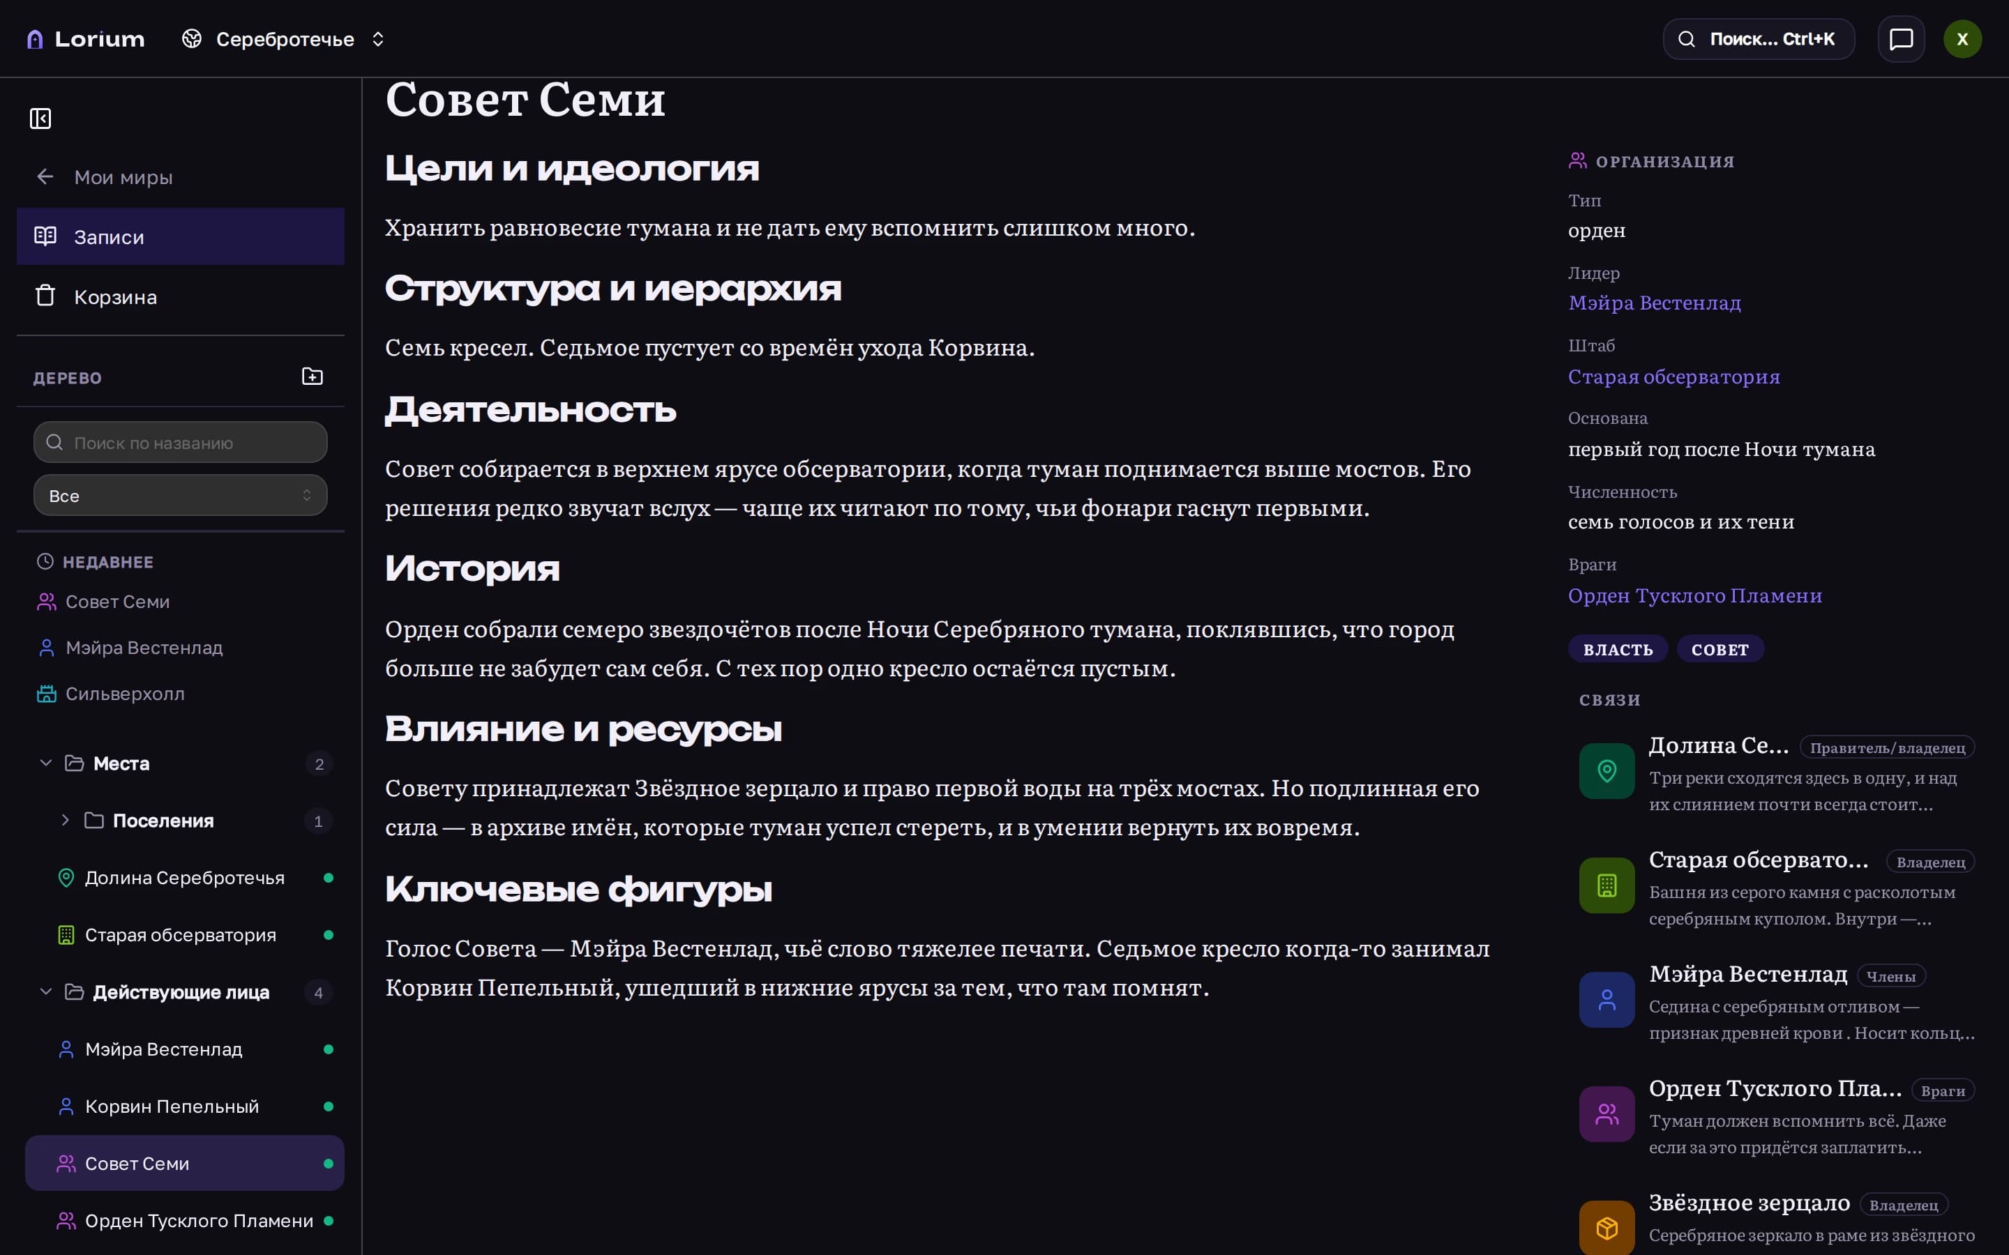Open the Серебротечье world switcher

pyautogui.click(x=283, y=39)
